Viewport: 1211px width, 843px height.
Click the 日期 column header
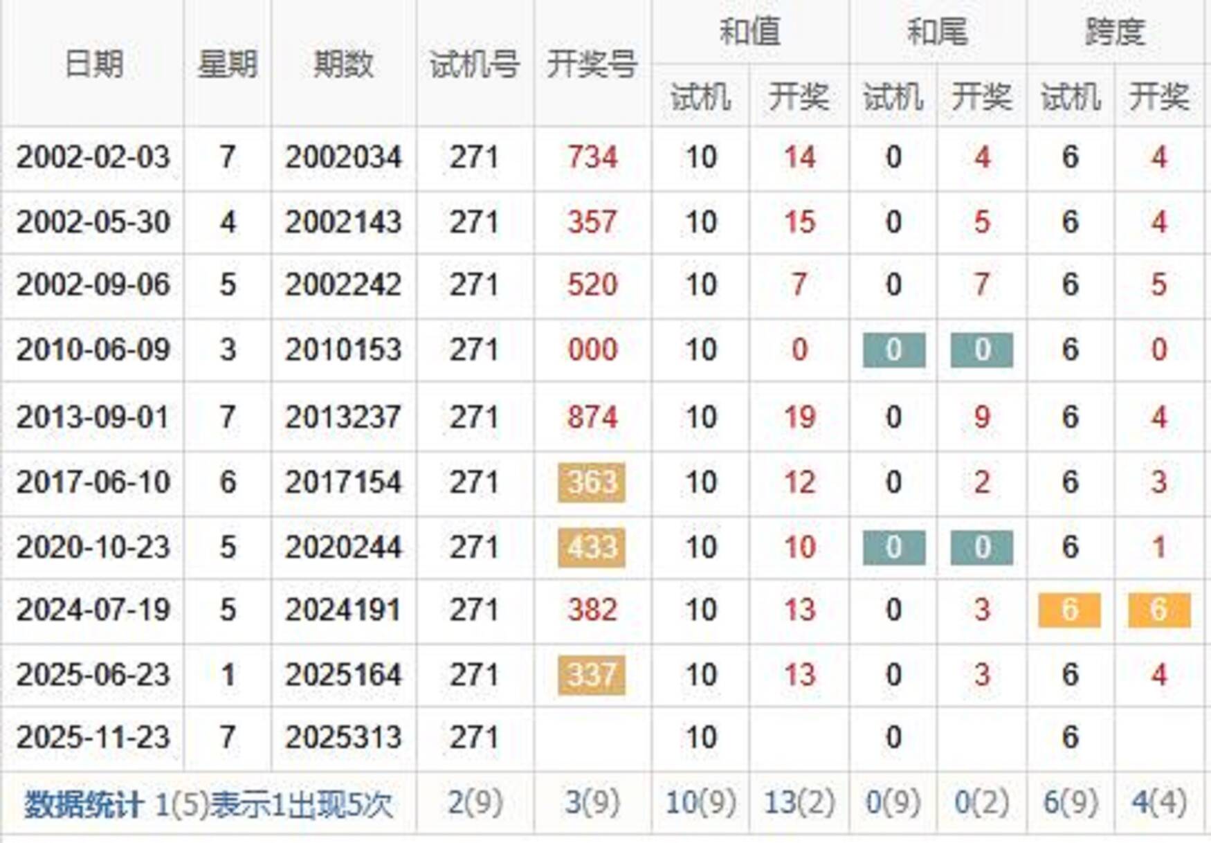pyautogui.click(x=93, y=64)
